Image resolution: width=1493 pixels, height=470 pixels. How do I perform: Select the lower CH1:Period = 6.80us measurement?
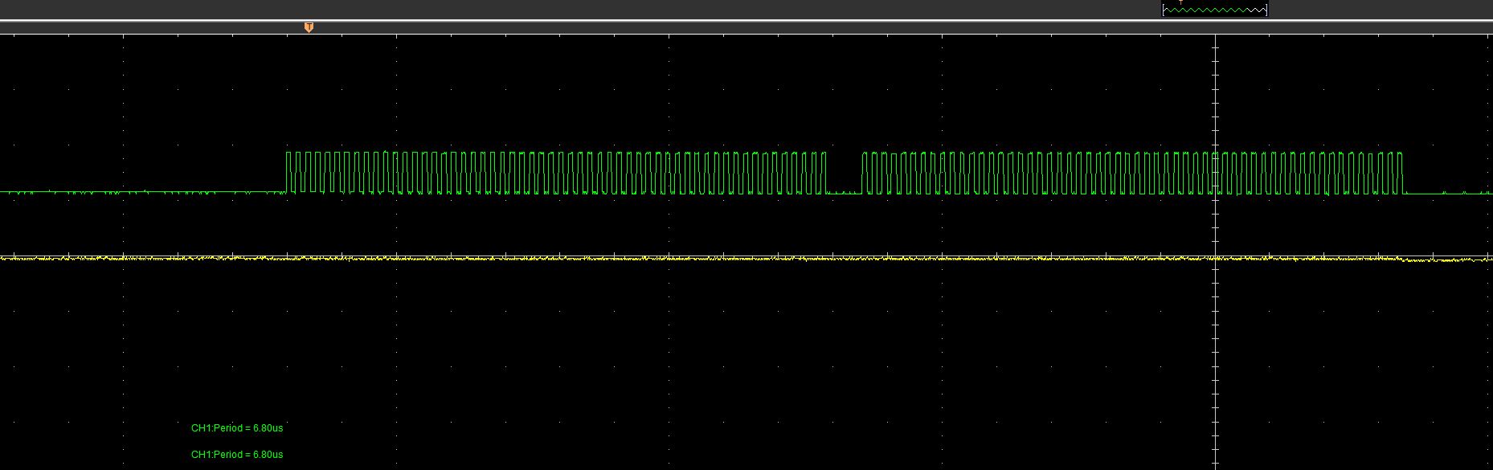[x=237, y=455]
